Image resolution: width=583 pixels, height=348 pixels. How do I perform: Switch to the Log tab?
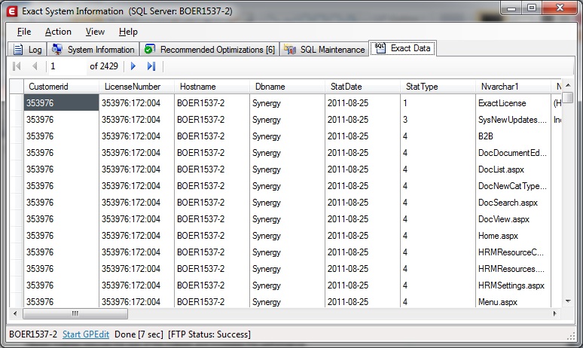click(x=27, y=50)
